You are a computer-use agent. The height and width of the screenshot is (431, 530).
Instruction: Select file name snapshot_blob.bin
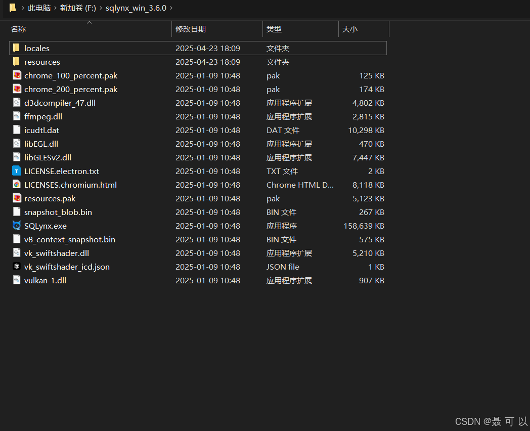click(58, 212)
